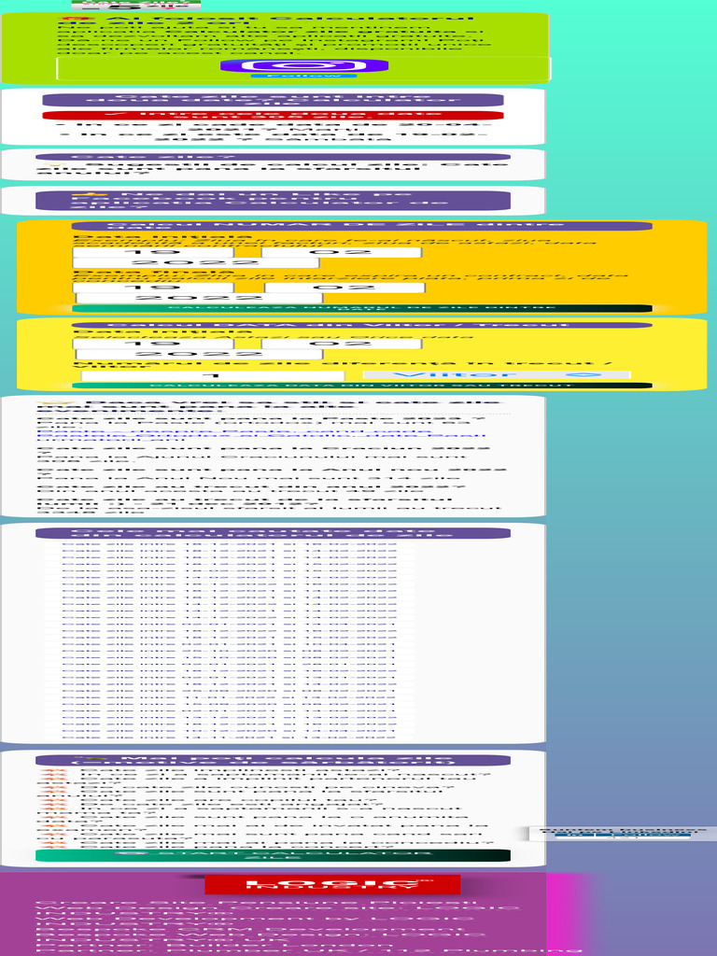Click the day field in yellow Viitor/Trecut panel
Screen dimensions: 717x956
(153, 344)
